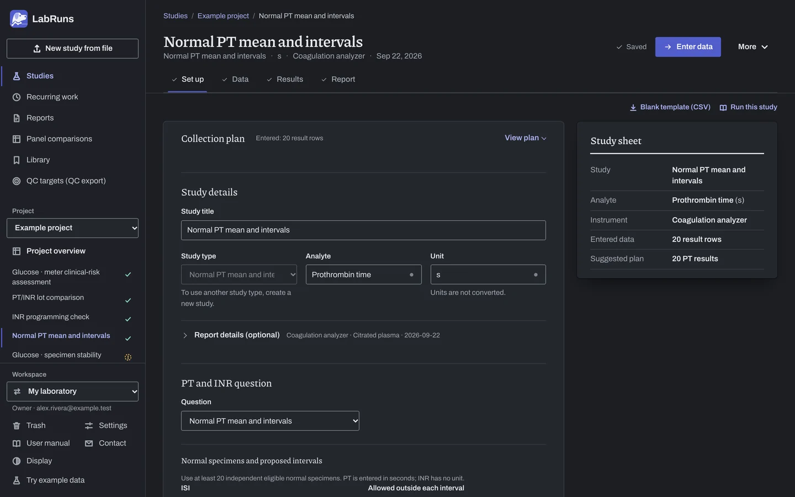
Task: Open PT/INR lot comparison study
Action: pyautogui.click(x=72, y=299)
